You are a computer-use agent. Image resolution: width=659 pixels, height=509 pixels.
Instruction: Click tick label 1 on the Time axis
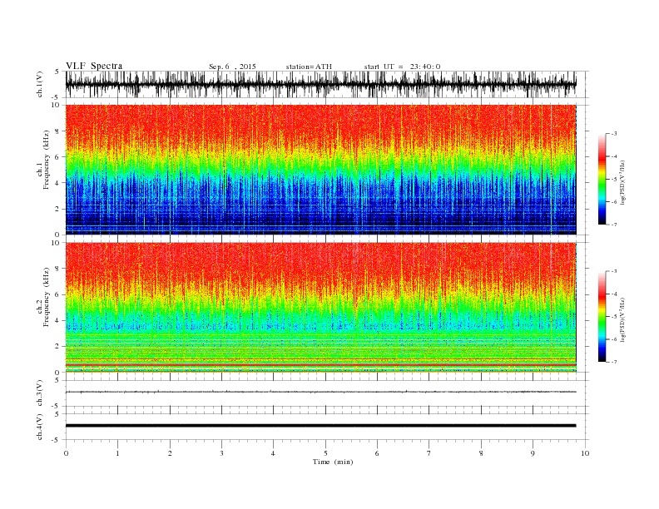point(117,453)
